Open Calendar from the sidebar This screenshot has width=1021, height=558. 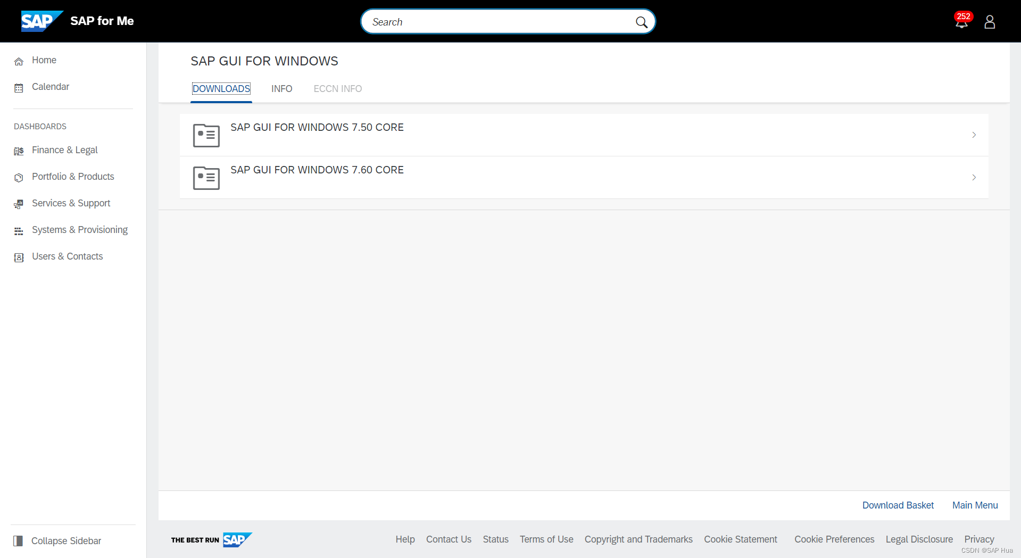click(51, 87)
